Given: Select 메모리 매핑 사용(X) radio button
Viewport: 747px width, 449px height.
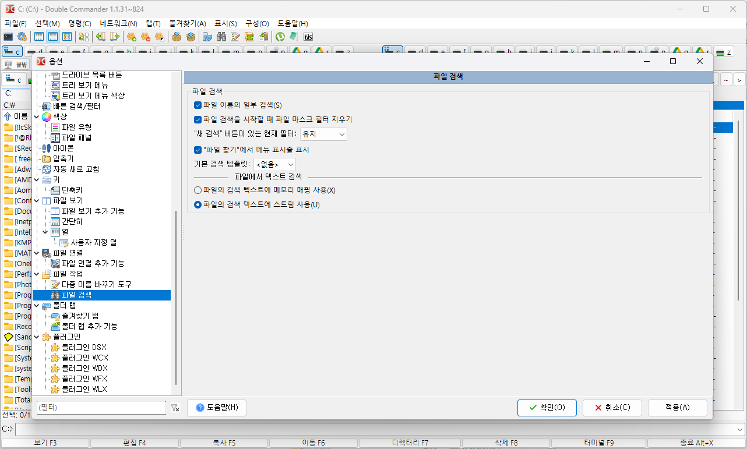Looking at the screenshot, I should click(198, 190).
